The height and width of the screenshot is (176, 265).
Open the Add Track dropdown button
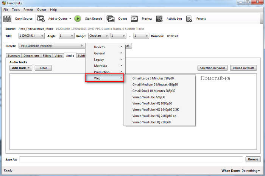[21, 68]
